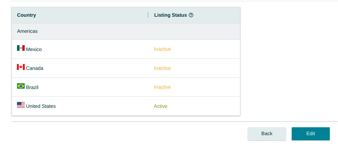This screenshot has height=147, width=338.
Task: Click Canada's Inactive listing status
Action: [x=162, y=68]
